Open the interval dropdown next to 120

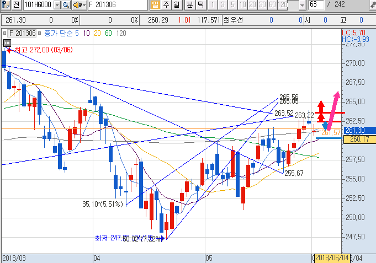(x=301, y=5)
